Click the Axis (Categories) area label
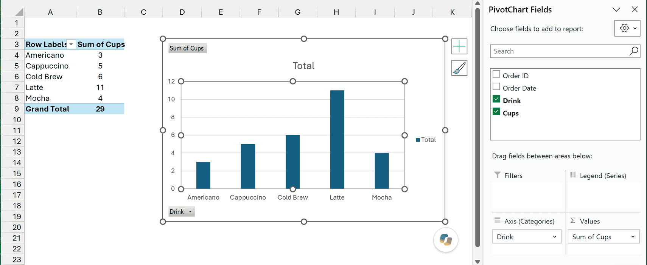647x265 pixels. point(529,221)
